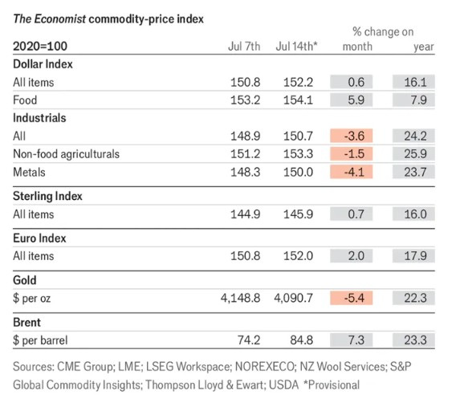Select the Euro Index heading
Viewport: 464px width, 403px height.
pyautogui.click(x=39, y=238)
